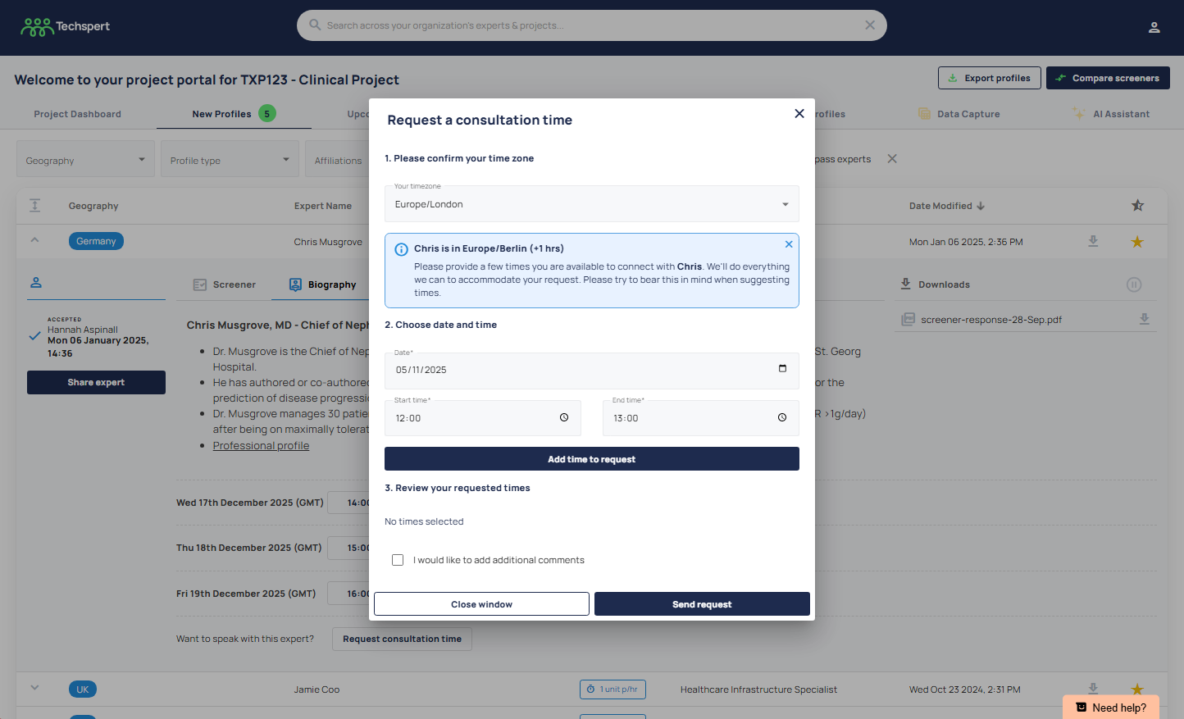The width and height of the screenshot is (1184, 719).
Task: Click the Date input field
Action: 592,371
